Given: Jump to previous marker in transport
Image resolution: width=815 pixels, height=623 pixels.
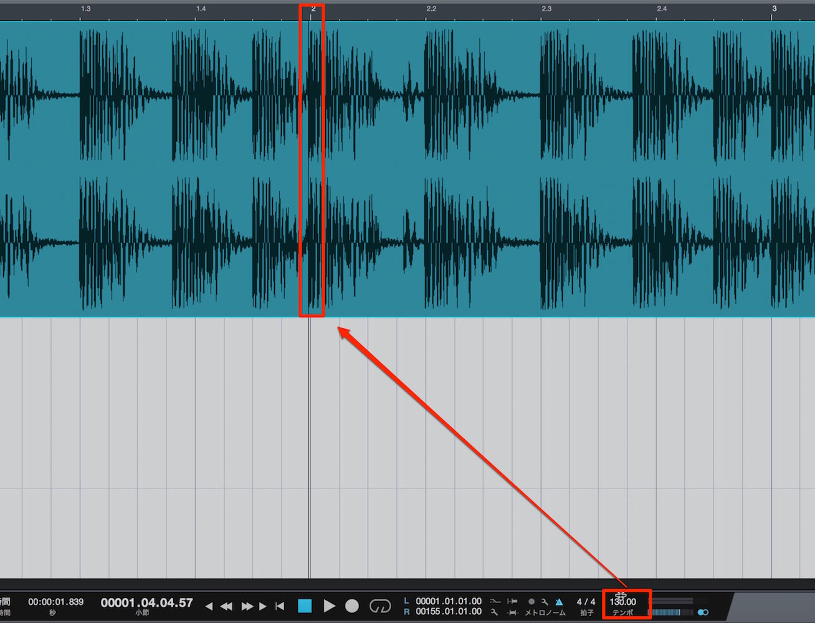Looking at the screenshot, I should 209,606.
